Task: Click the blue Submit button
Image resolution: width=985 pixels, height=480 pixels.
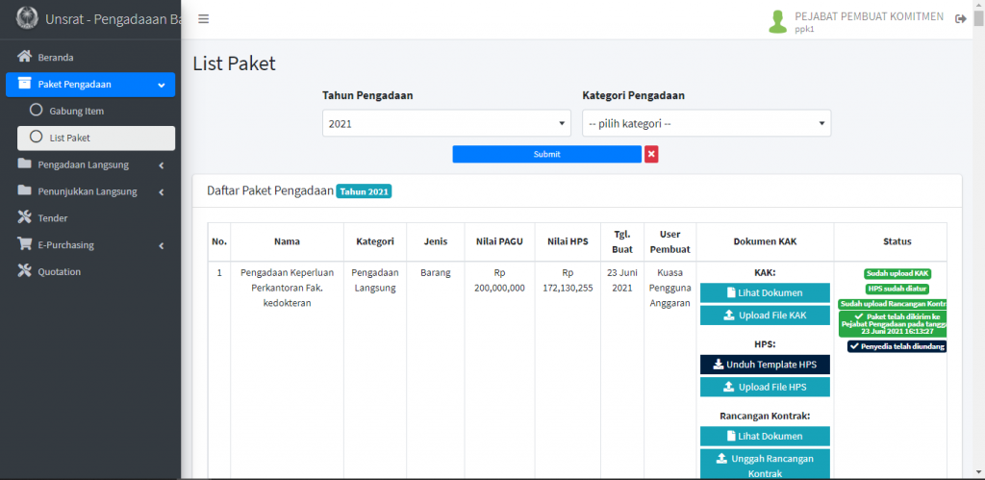Action: click(546, 154)
